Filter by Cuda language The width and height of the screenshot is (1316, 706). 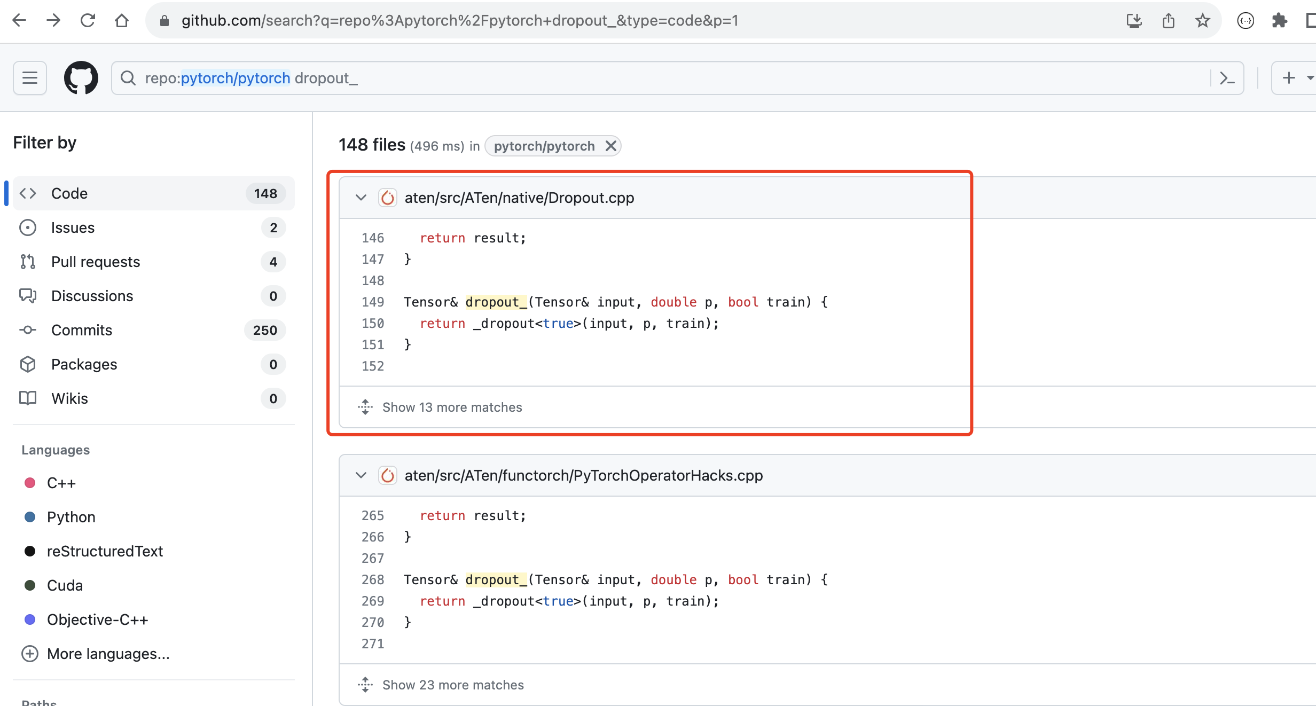tap(65, 585)
